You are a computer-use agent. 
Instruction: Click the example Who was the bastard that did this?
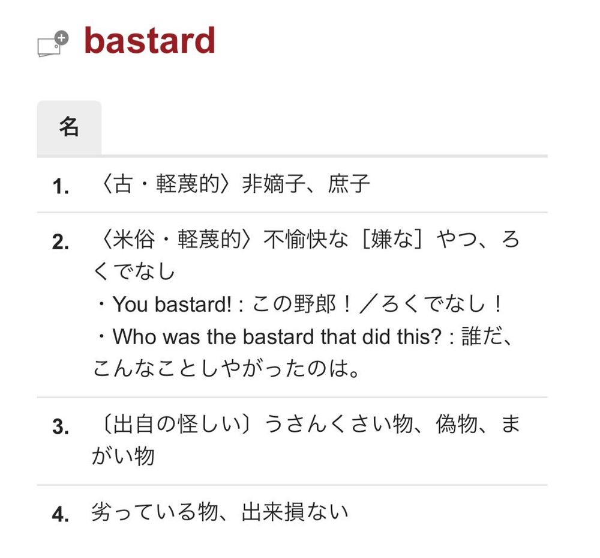click(277, 336)
